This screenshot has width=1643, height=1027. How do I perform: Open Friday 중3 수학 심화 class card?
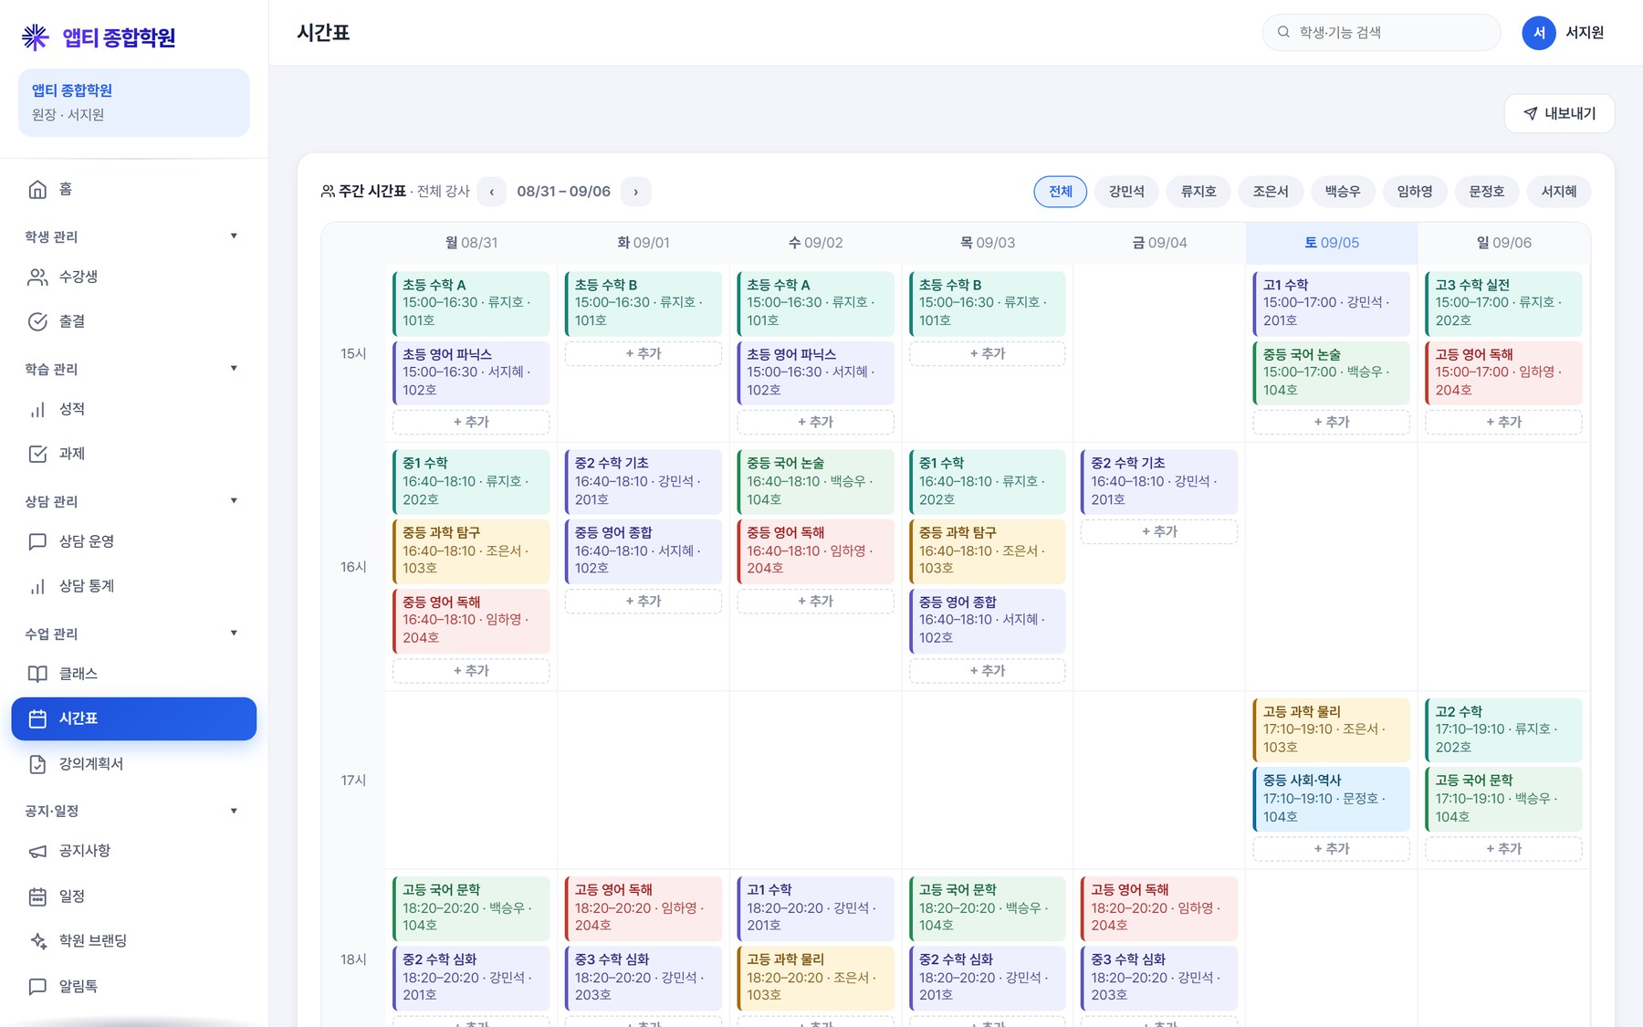click(1159, 978)
